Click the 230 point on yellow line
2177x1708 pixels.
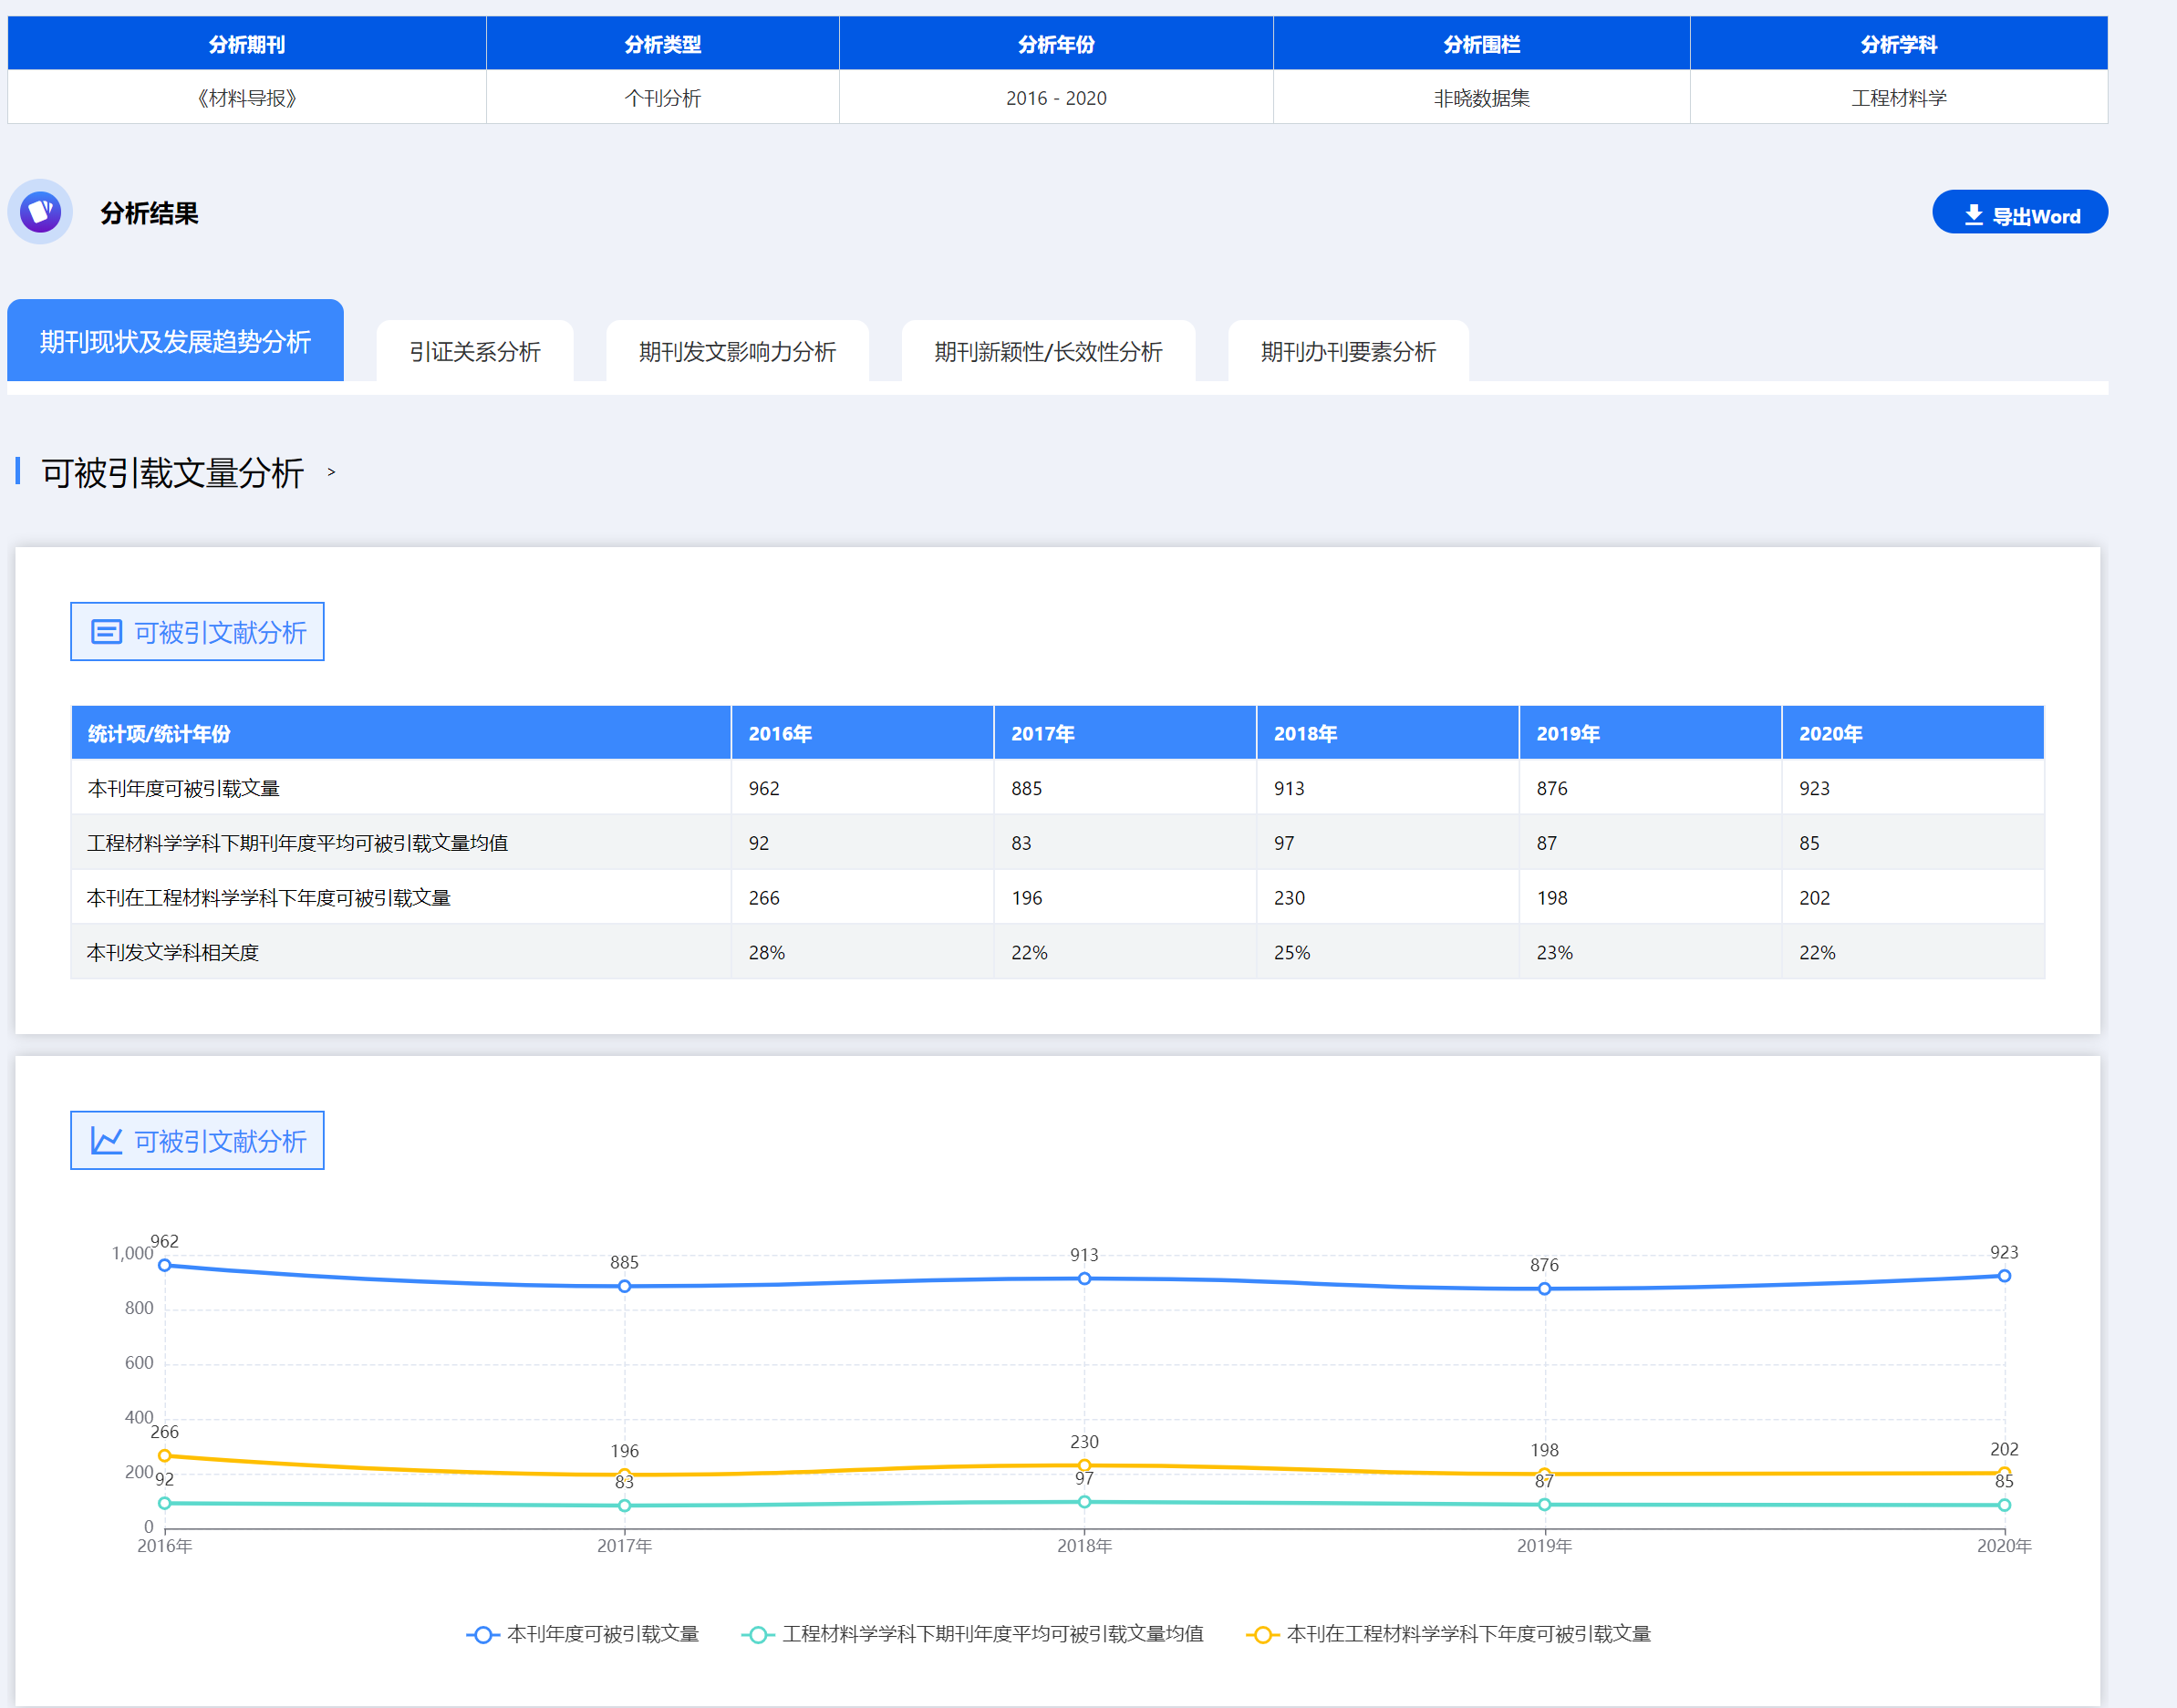pos(1084,1465)
